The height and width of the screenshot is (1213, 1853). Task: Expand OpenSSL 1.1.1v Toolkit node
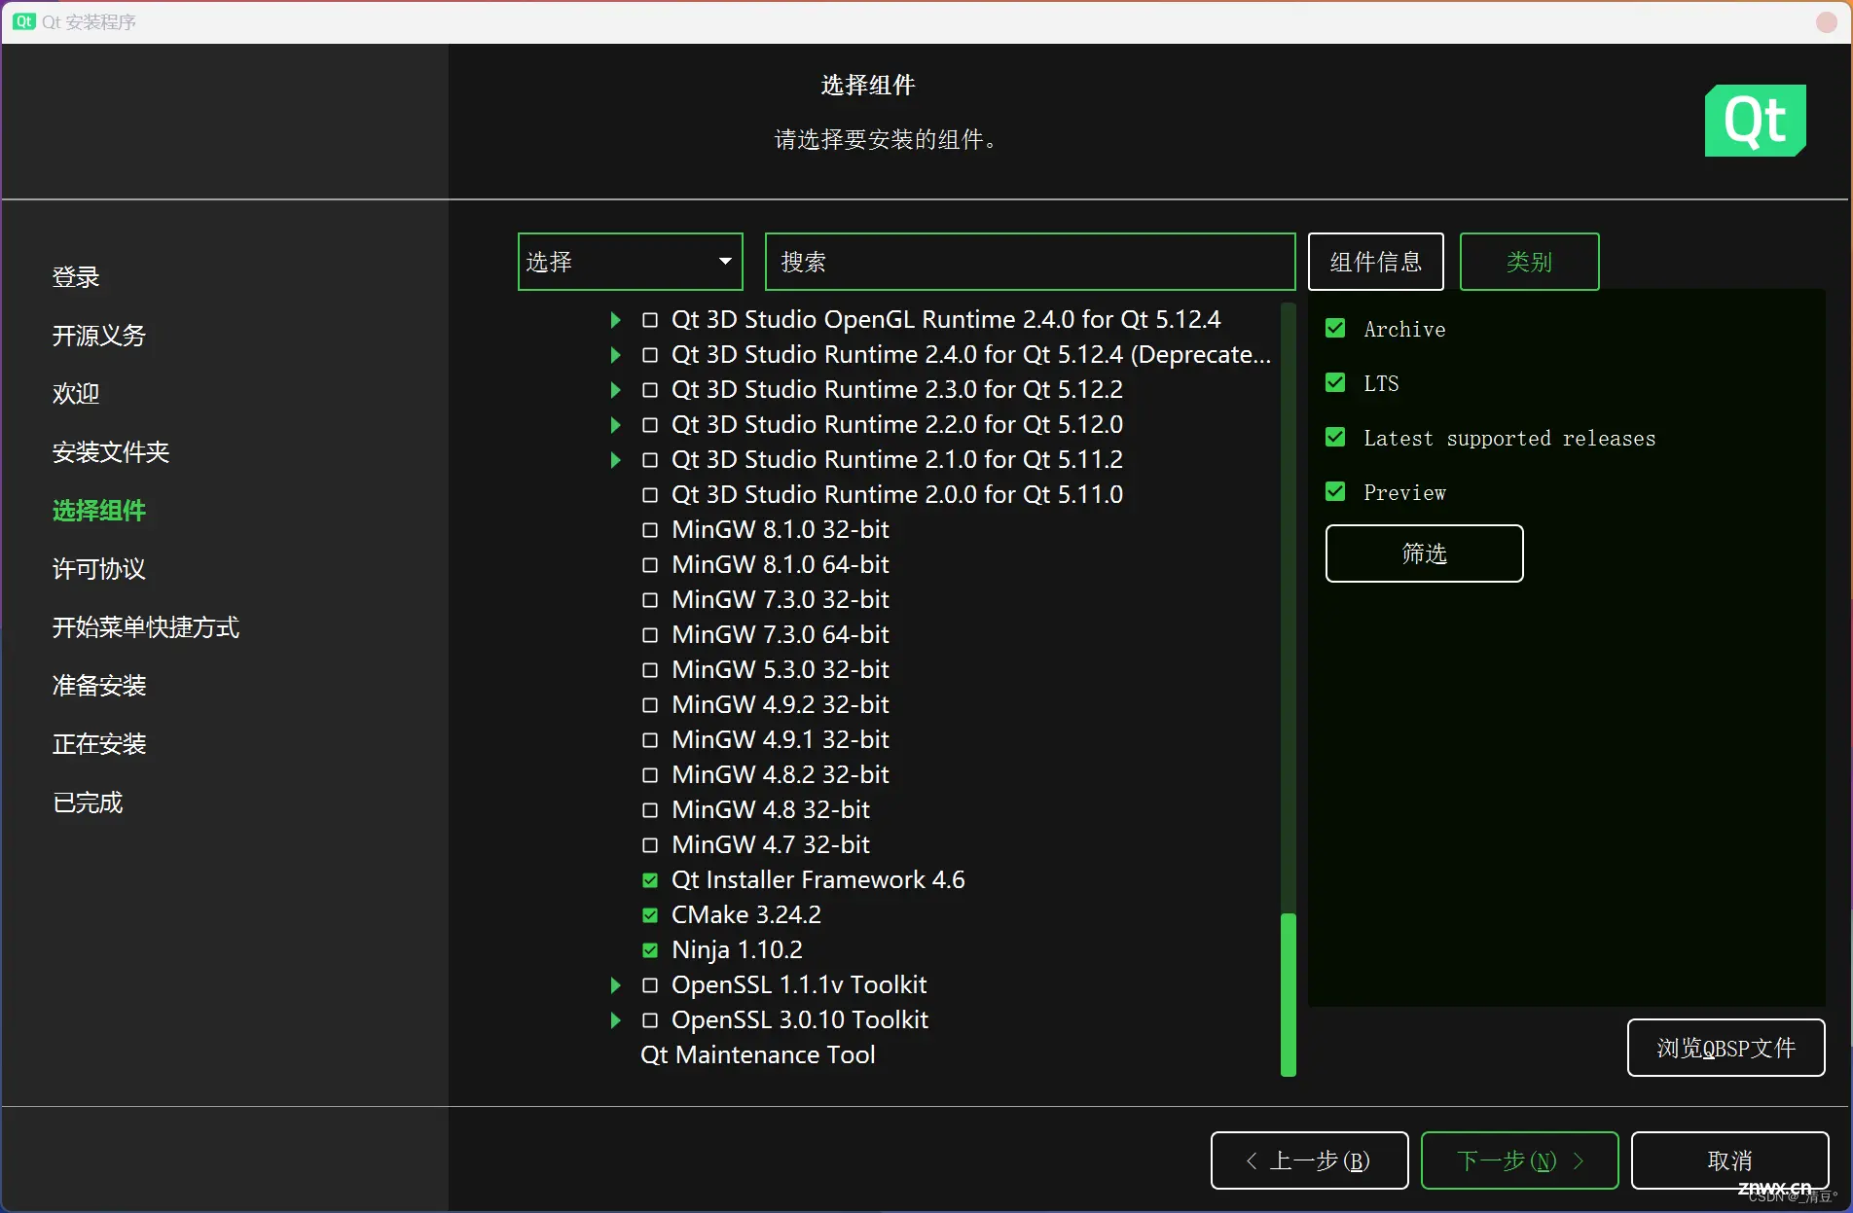(615, 985)
